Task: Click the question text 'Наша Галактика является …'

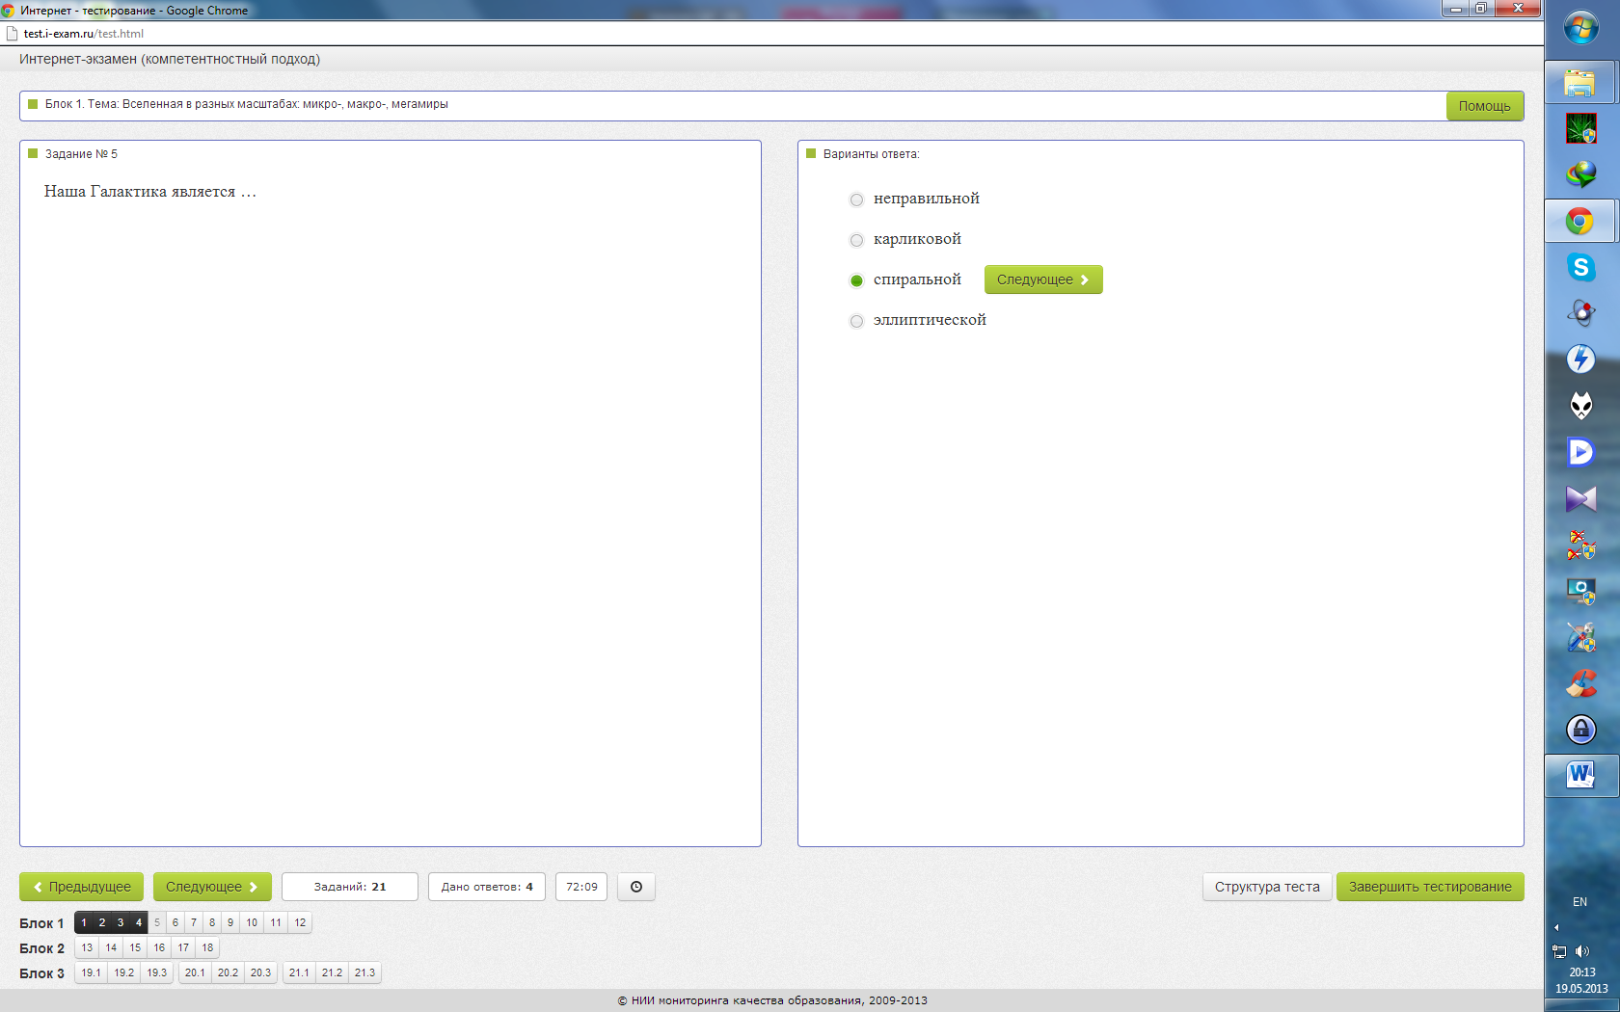Action: tap(150, 192)
